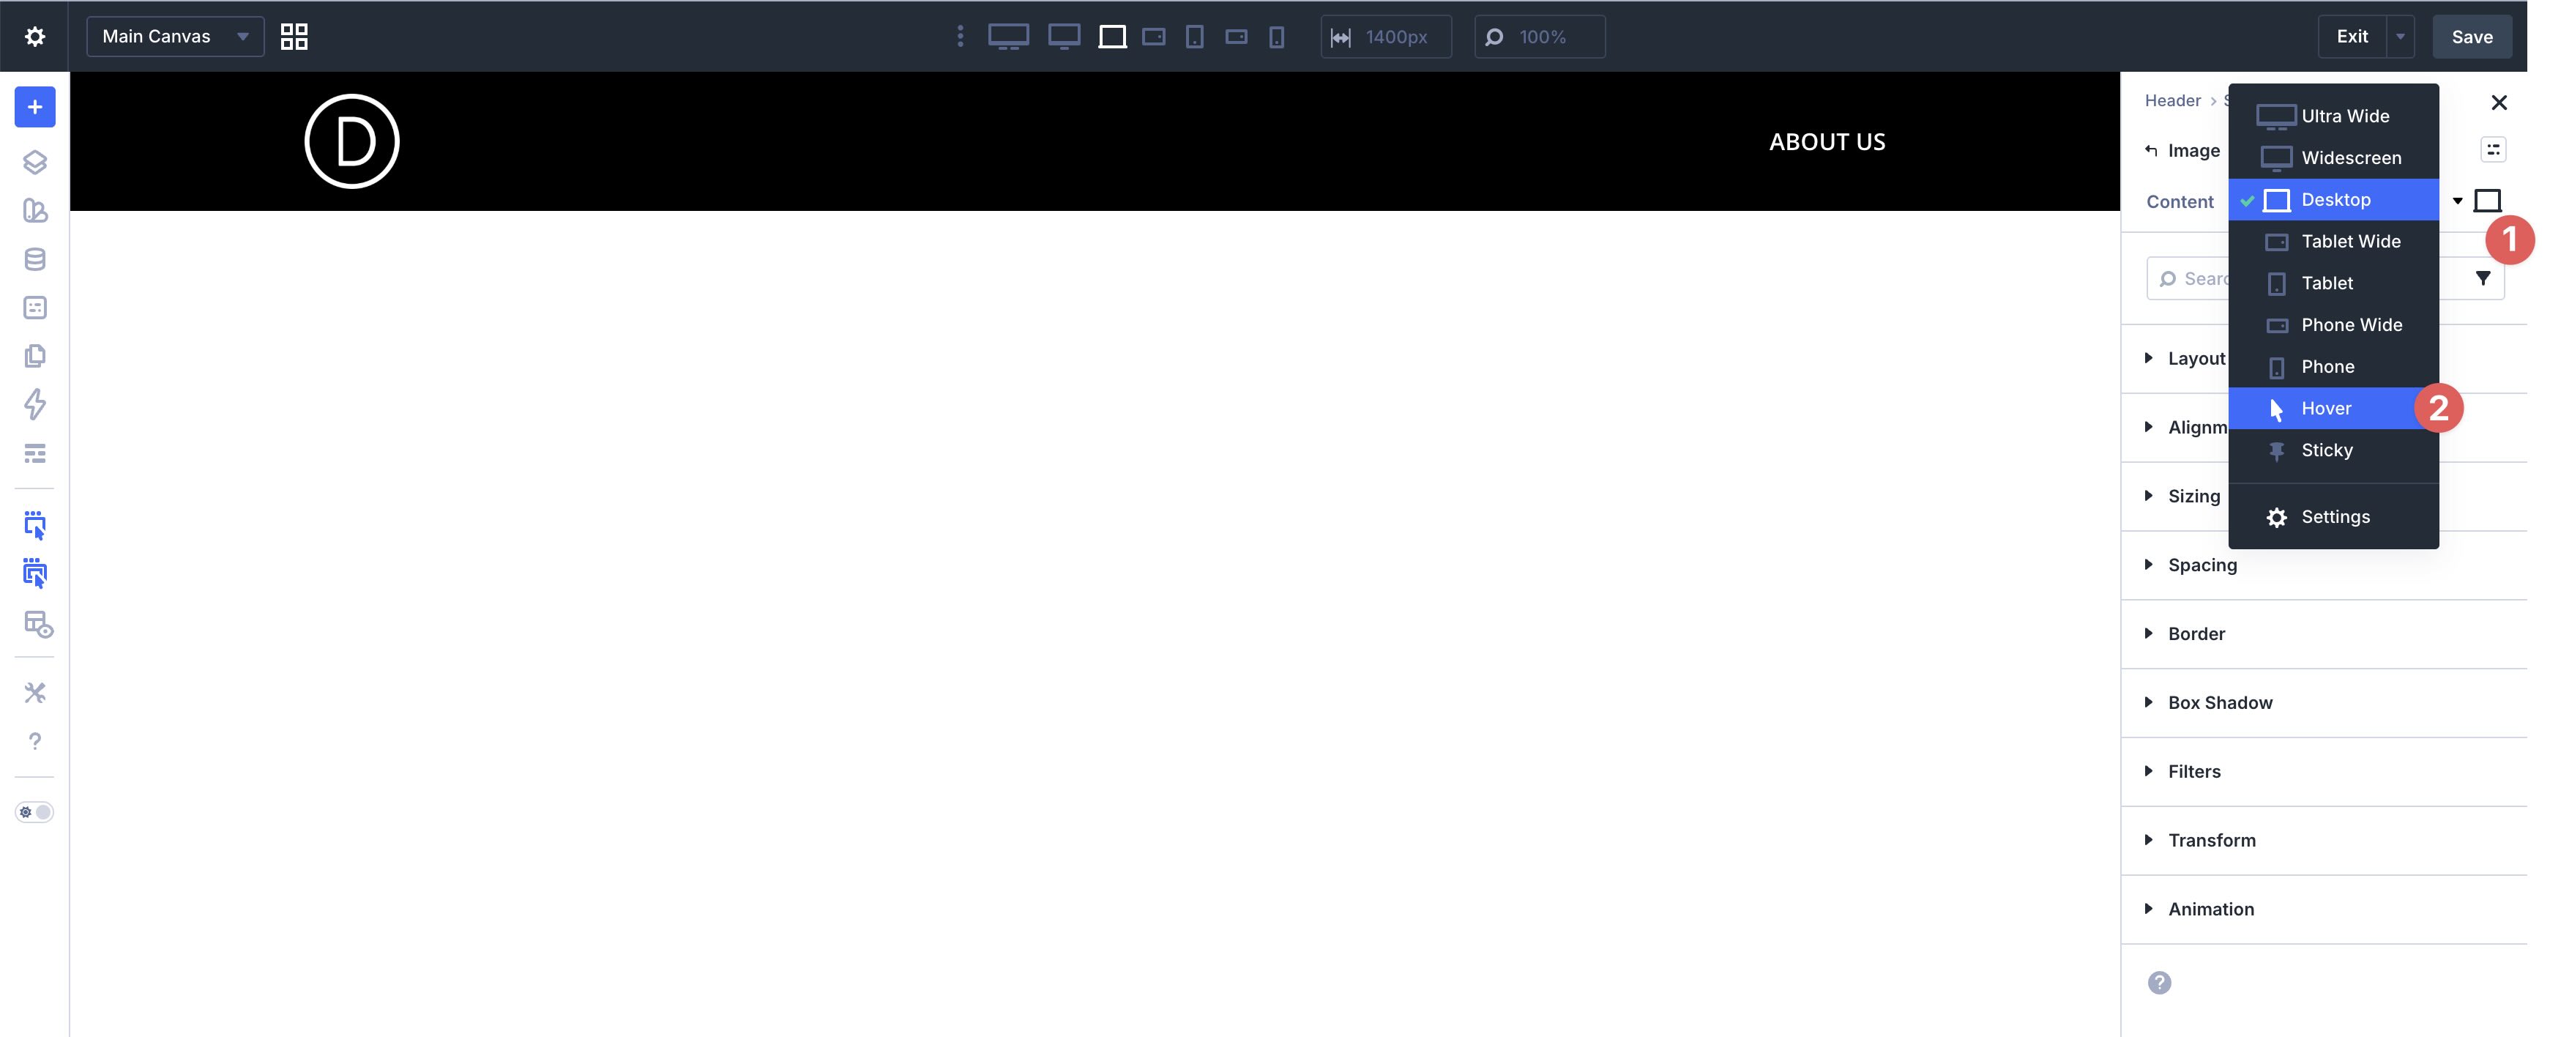Select the Layers panel icon
Viewport: 2550px width, 1037px height.
point(34,161)
